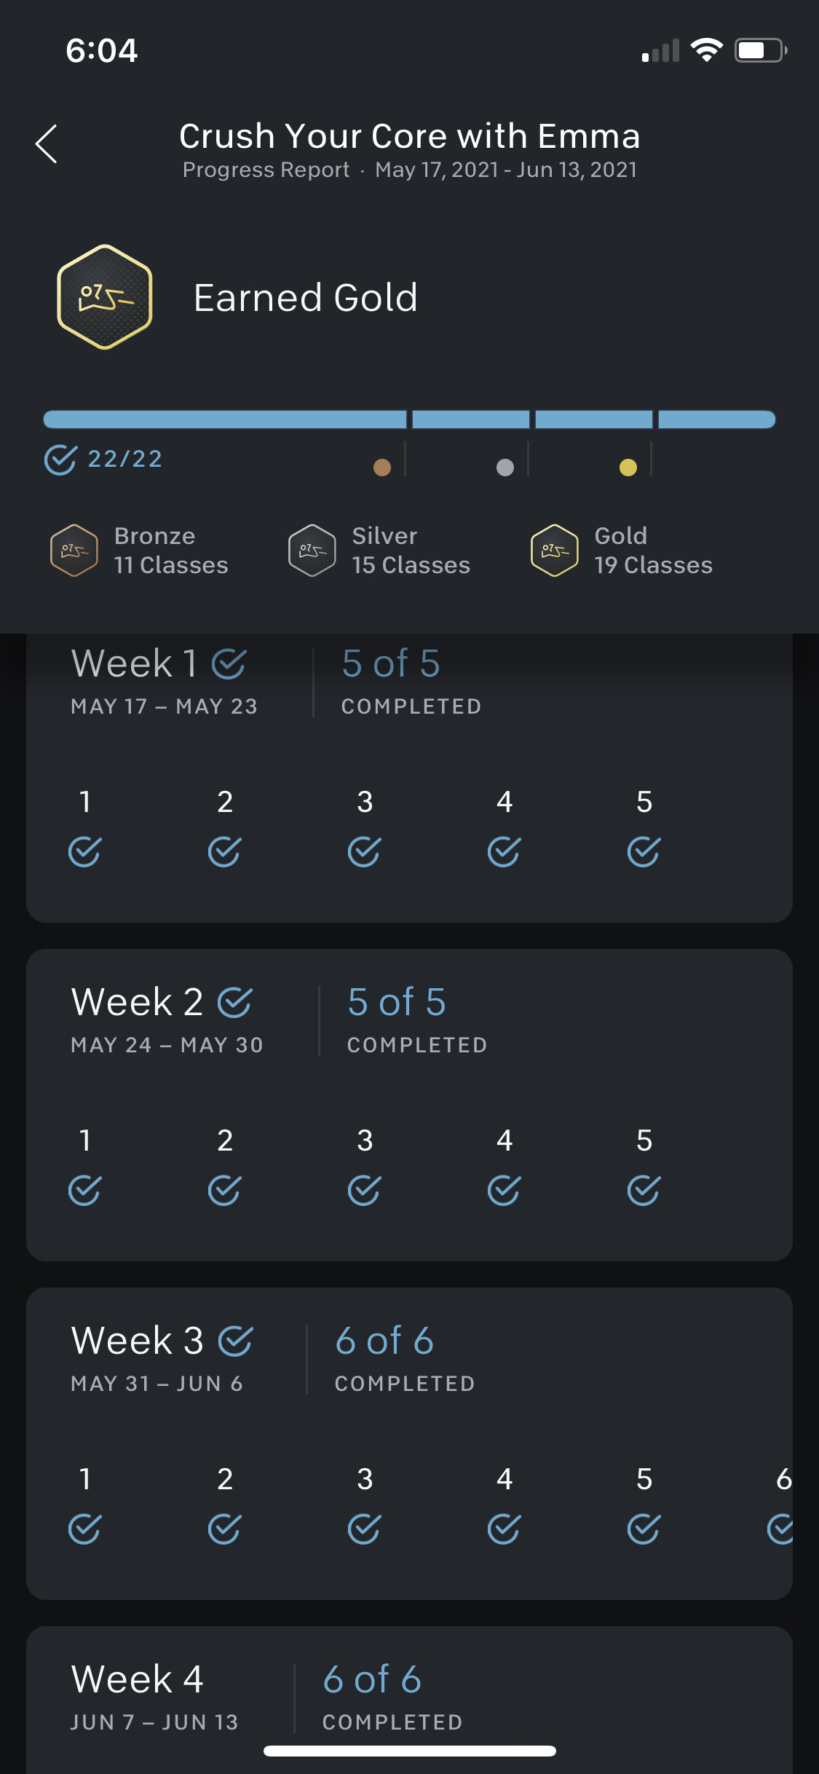Open the Week 4 card header

[137, 1679]
